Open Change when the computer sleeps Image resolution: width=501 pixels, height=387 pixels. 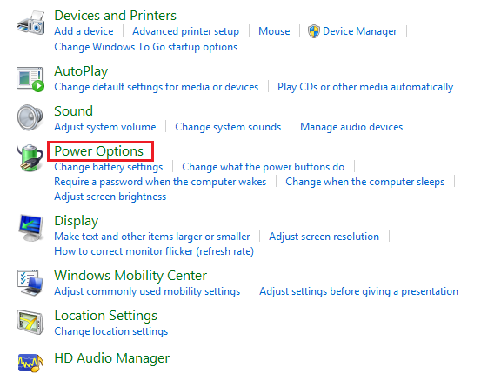point(364,182)
